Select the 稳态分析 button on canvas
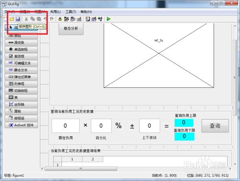The height and width of the screenshot is (181, 240). tap(71, 29)
